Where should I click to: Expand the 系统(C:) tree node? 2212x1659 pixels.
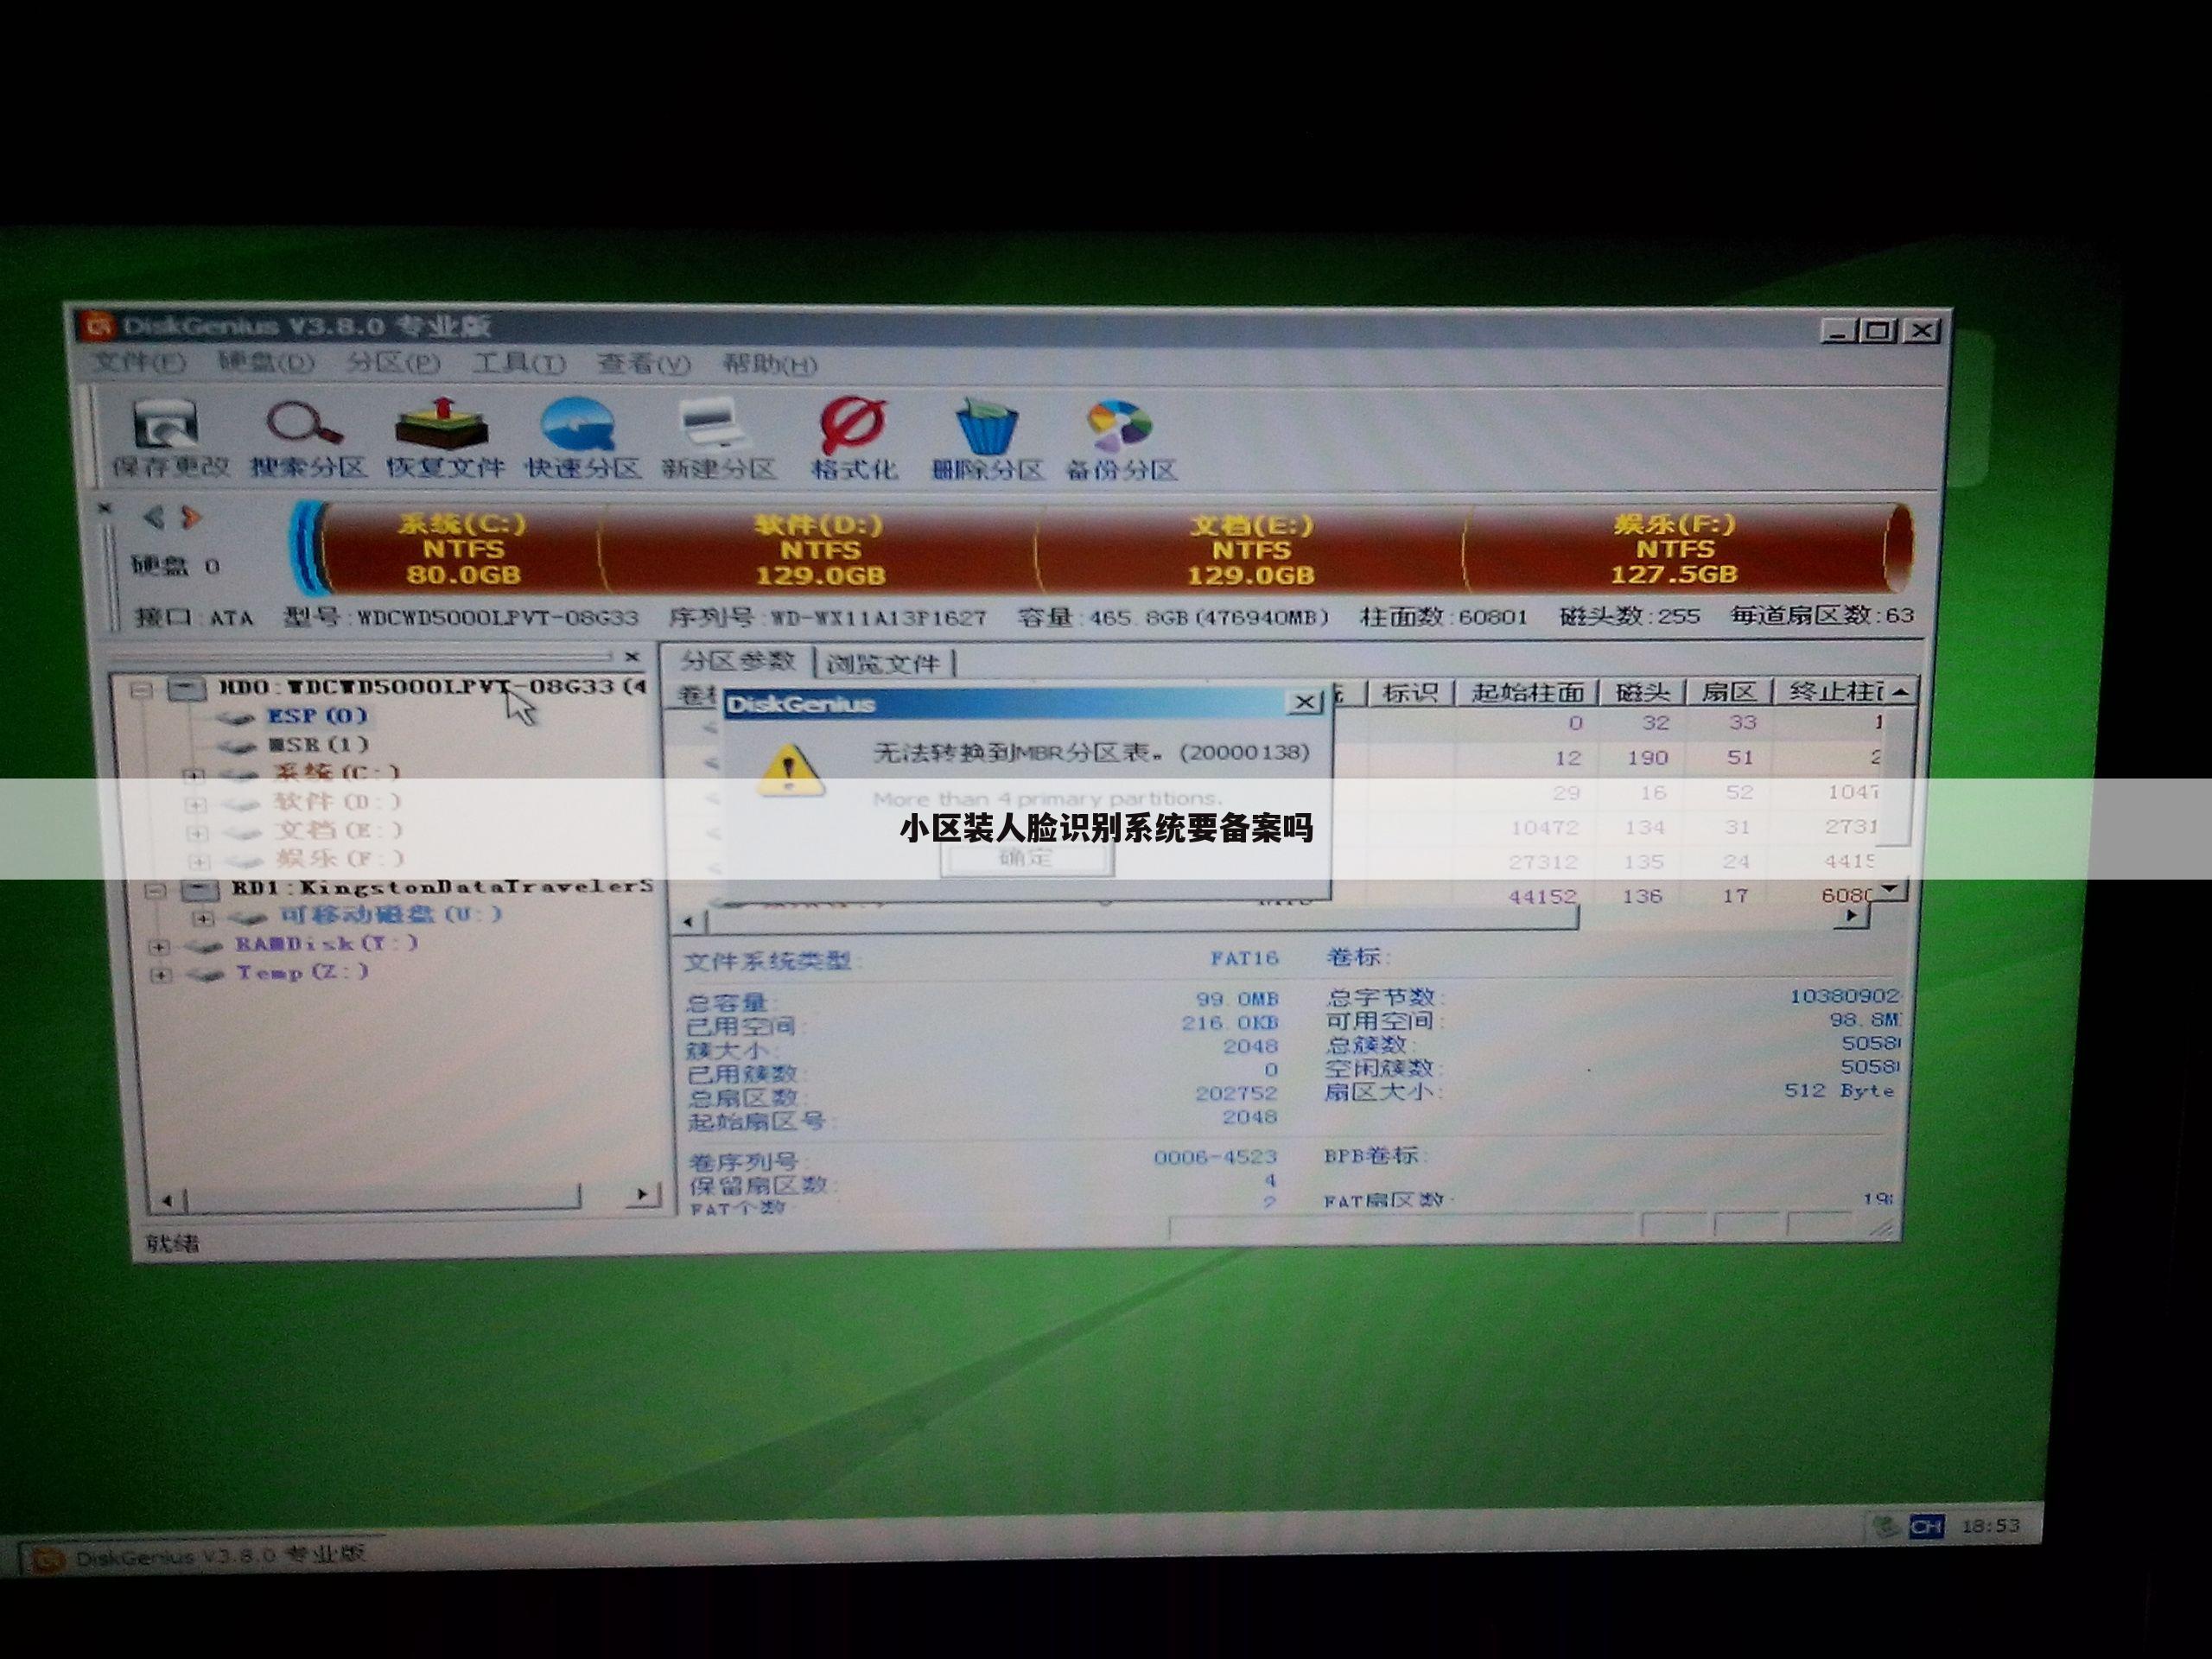pyautogui.click(x=194, y=775)
